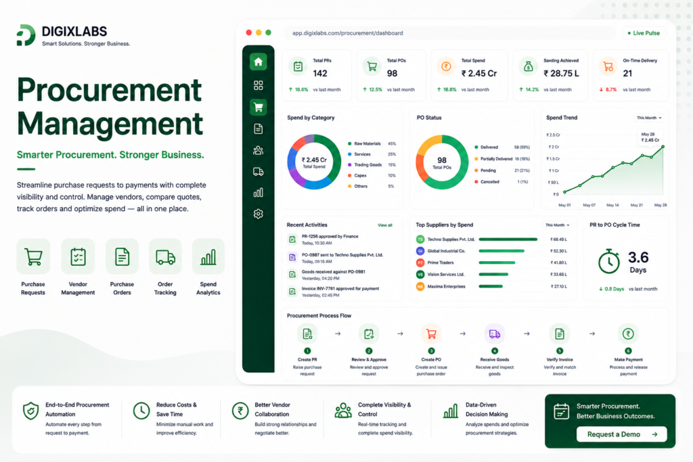Image resolution: width=693 pixels, height=462 pixels.
Task: Open the shopping cart icon in sidebar
Action: [x=258, y=107]
